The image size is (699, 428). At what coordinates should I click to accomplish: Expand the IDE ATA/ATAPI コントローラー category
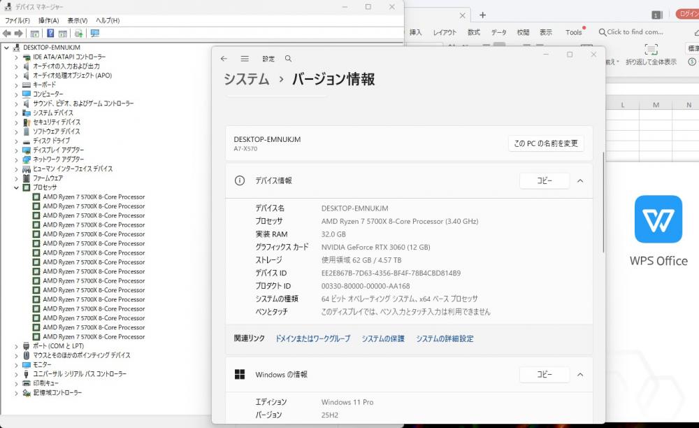coord(17,57)
